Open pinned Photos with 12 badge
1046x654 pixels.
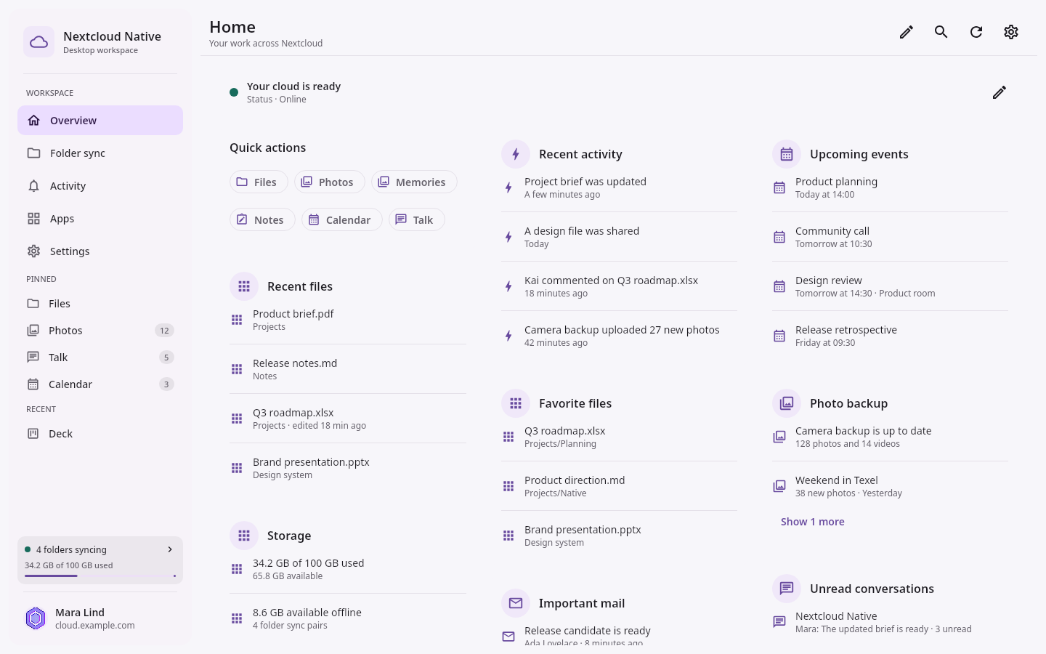[100, 331]
